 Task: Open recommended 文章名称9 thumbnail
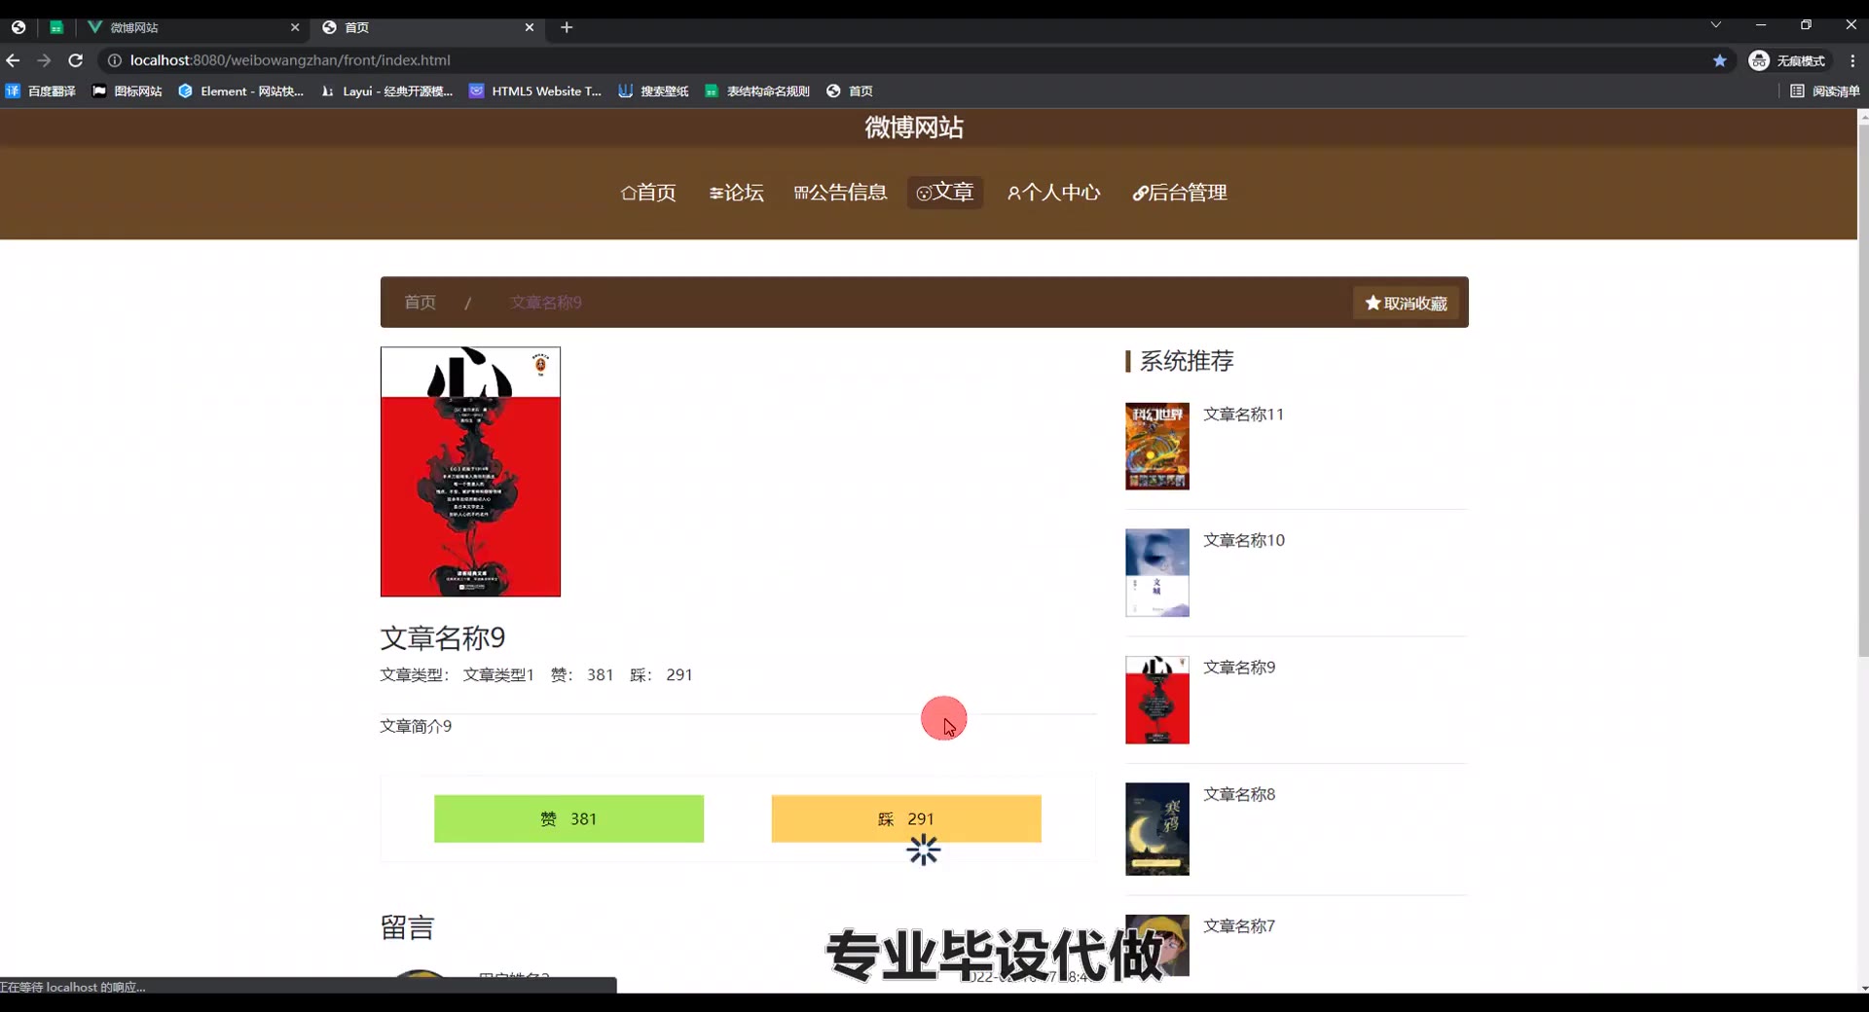tap(1157, 701)
